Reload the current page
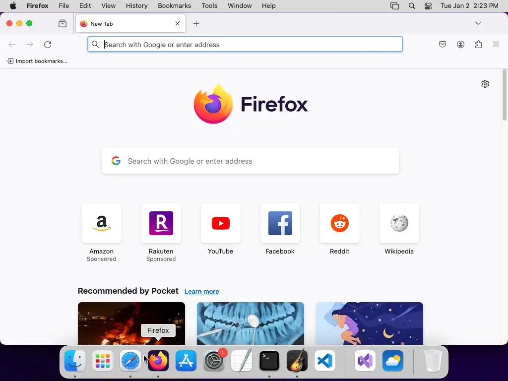Screen dimensions: 508x381 coord(48,44)
